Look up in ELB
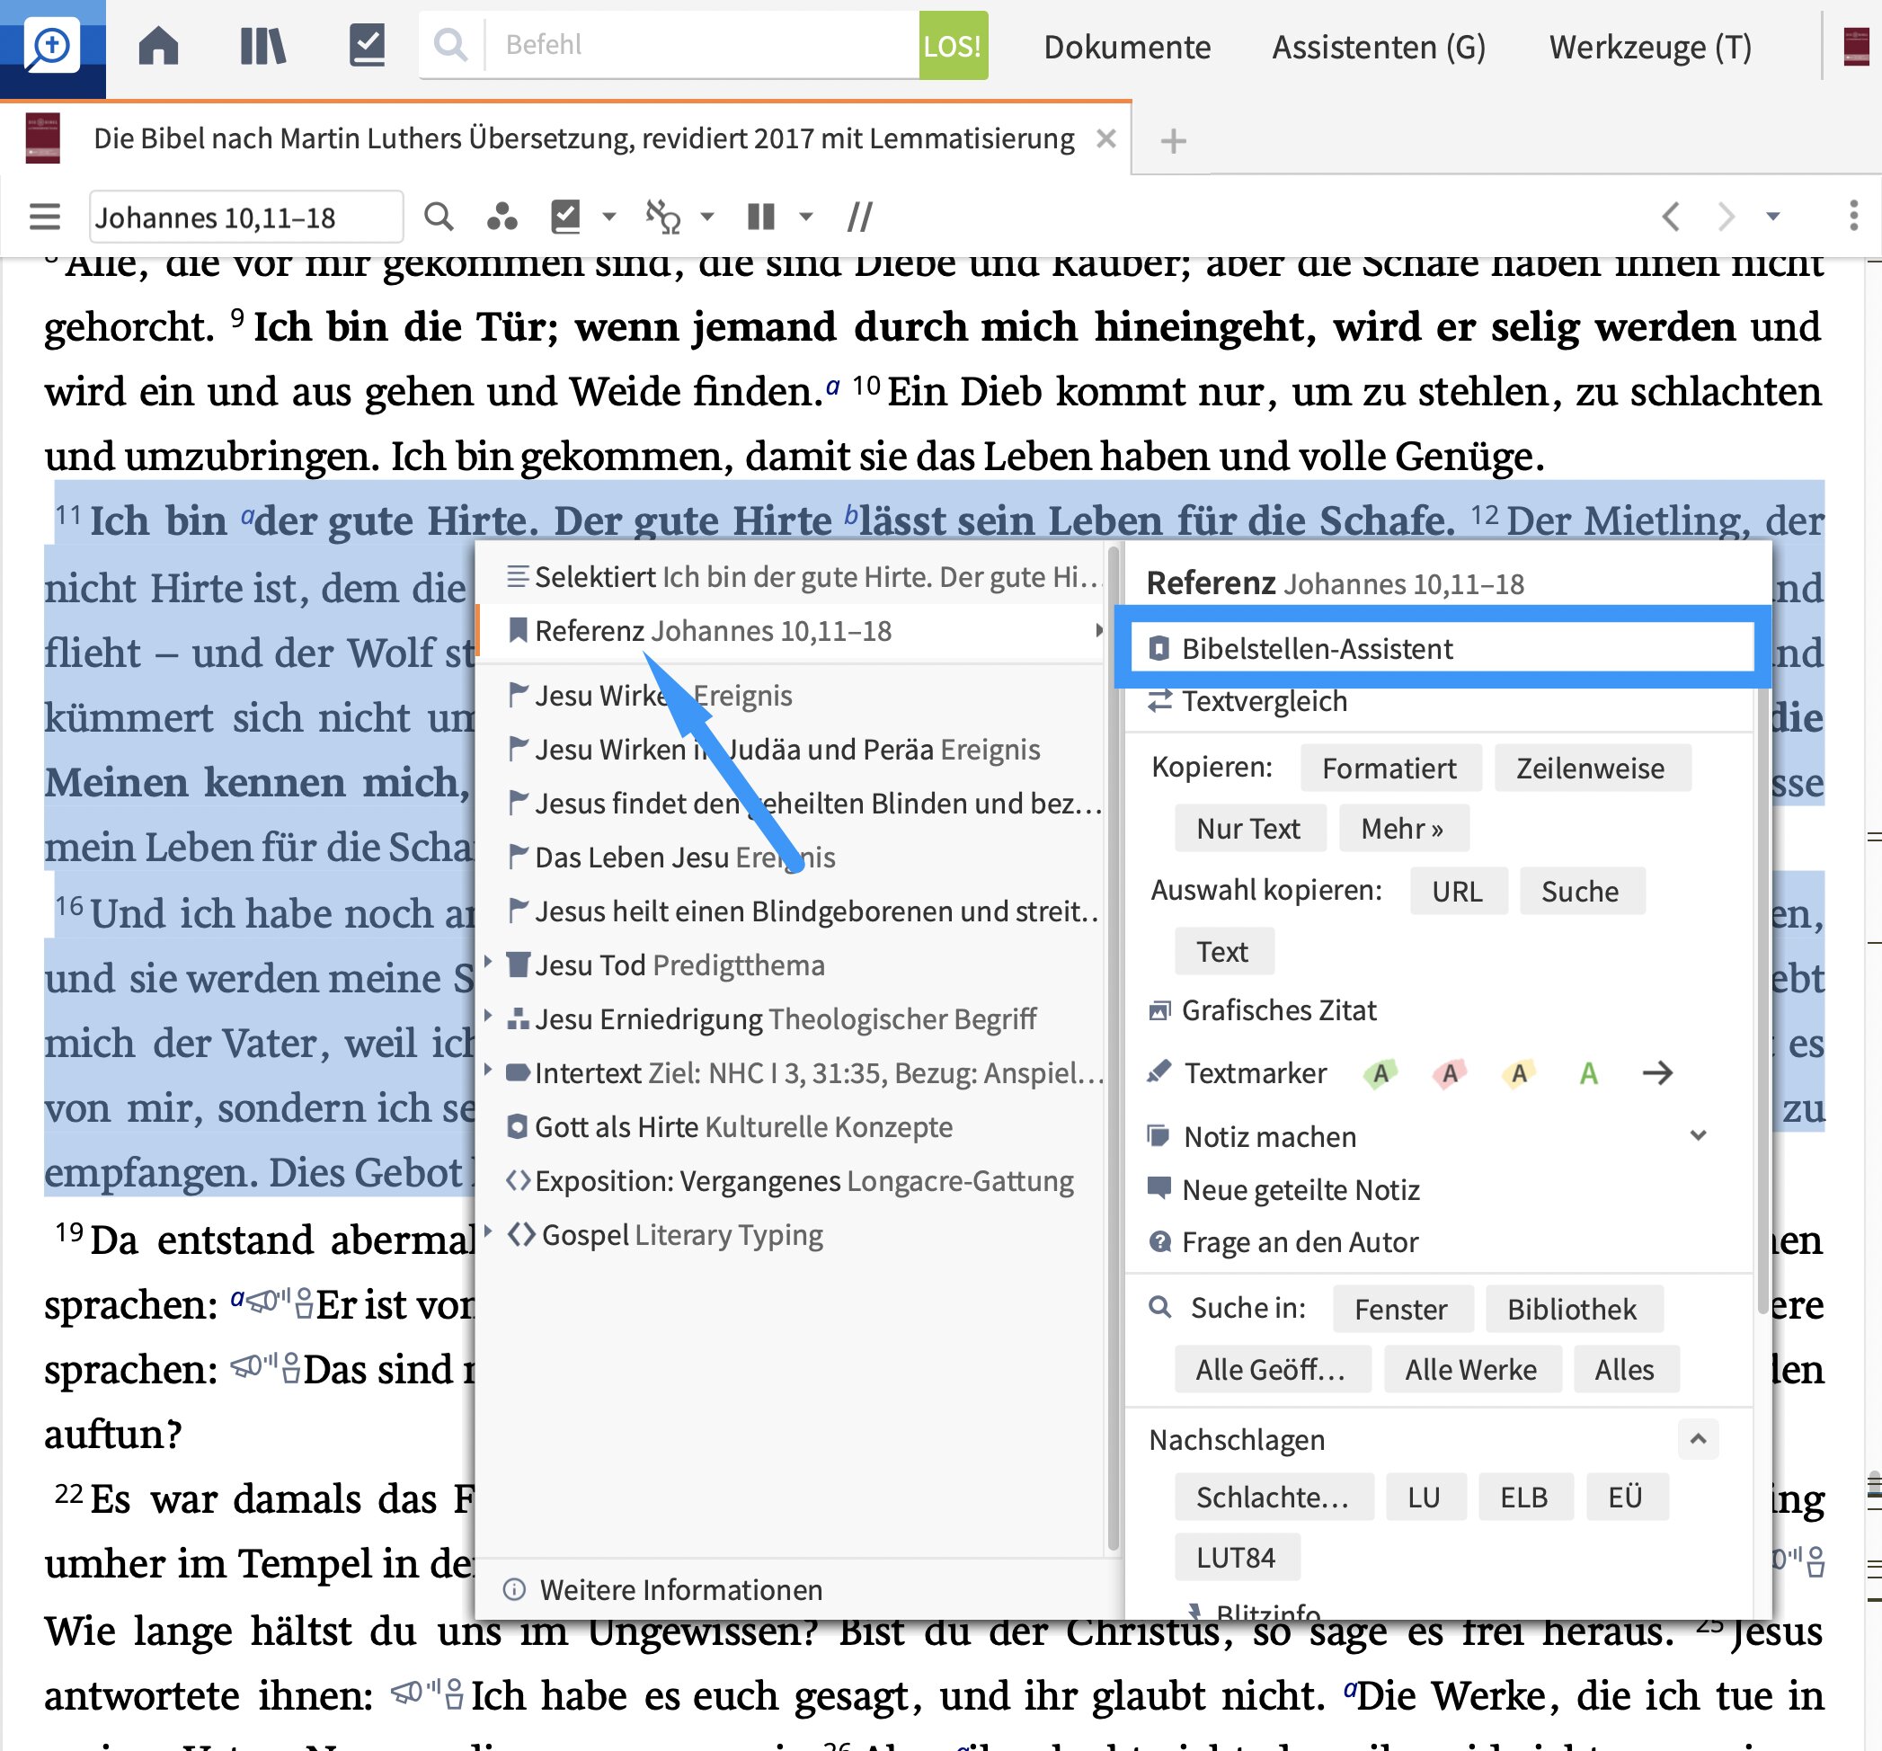The height and width of the screenshot is (1751, 1882). pos(1524,1498)
